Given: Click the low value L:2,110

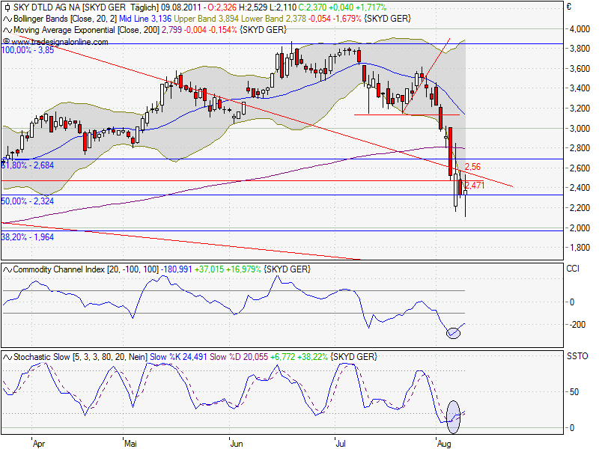Looking at the screenshot, I should pyautogui.click(x=283, y=7).
